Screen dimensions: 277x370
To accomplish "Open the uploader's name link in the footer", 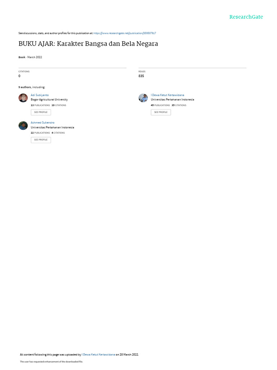I will [x=98, y=355].
